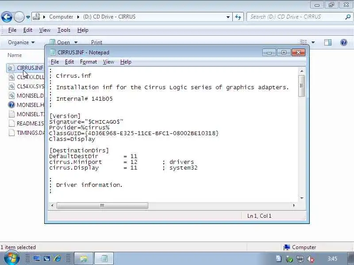This screenshot has width=354, height=265.
Task: Expand arrow after Computer in address bar
Action: pos(78,17)
